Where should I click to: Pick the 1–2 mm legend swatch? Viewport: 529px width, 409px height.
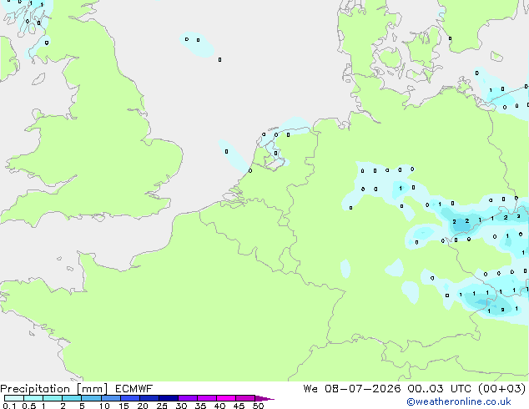[53, 398]
